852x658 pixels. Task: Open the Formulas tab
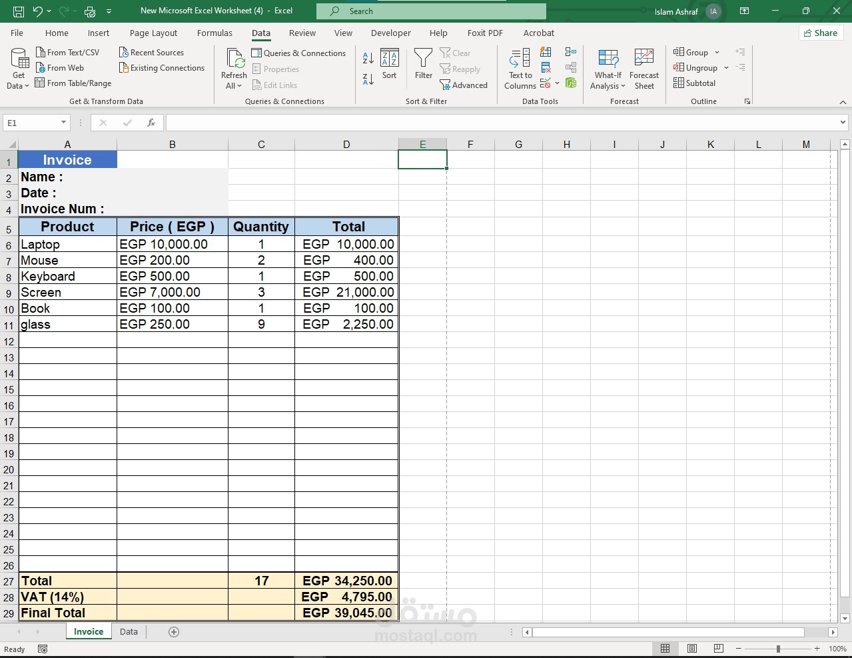(x=214, y=33)
